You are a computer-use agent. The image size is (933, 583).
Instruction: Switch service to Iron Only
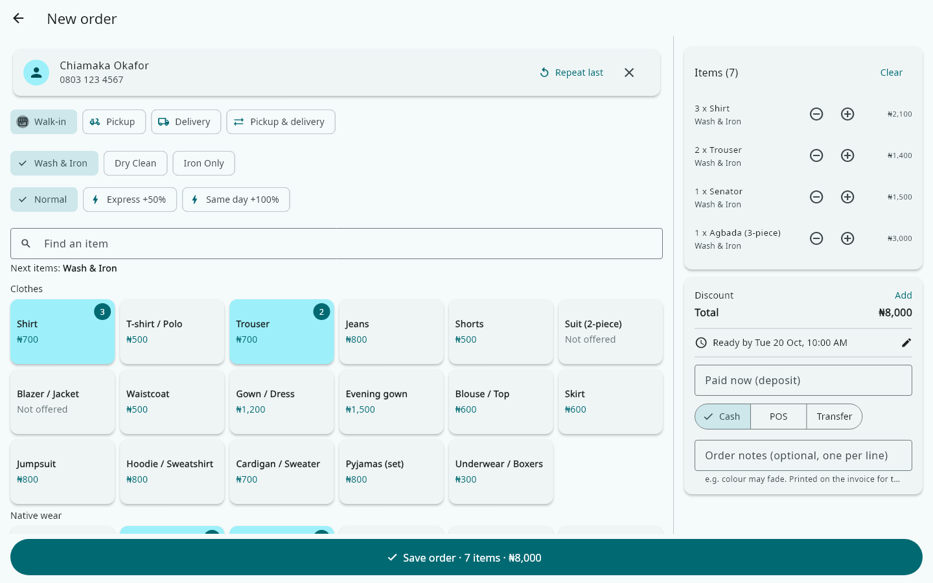(x=203, y=163)
